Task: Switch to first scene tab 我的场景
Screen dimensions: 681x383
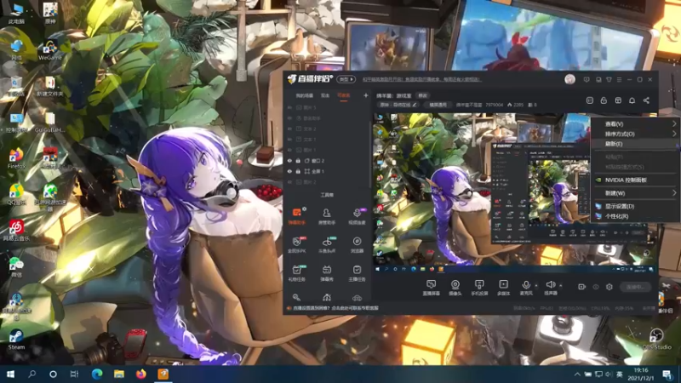Action: 305,95
